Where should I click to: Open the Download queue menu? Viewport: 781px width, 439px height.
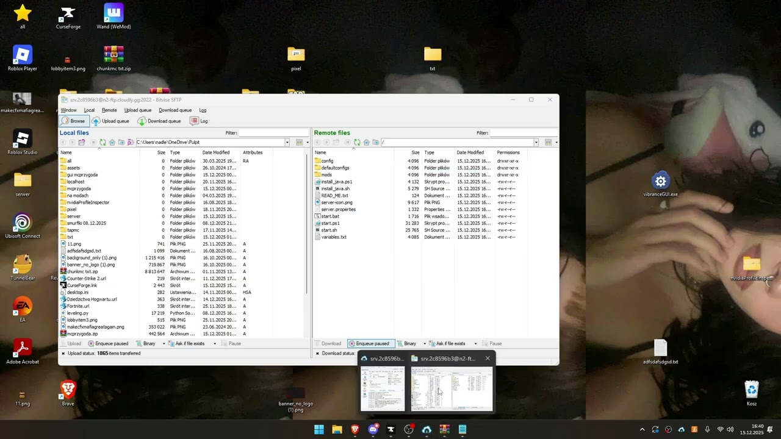tap(175, 110)
